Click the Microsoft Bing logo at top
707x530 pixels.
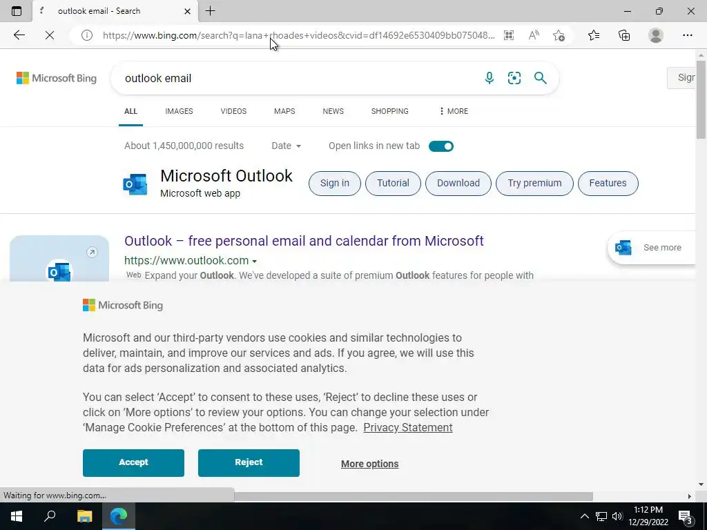click(57, 78)
